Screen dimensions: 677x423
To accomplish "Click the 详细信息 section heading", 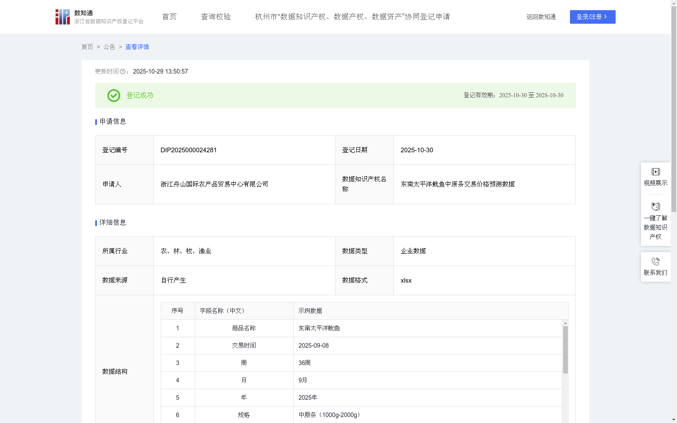I will [113, 223].
